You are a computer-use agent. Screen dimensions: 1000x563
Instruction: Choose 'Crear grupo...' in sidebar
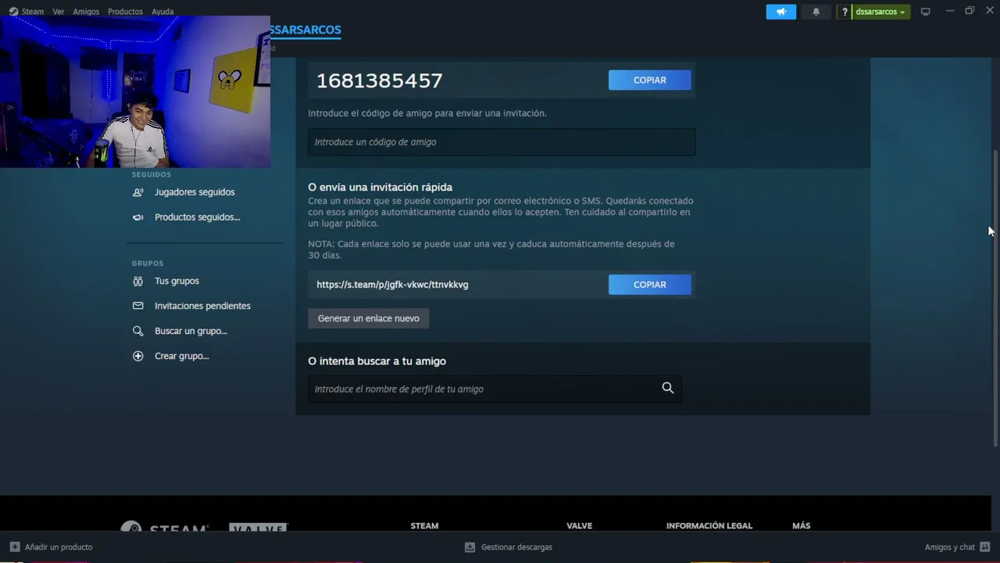[181, 357]
